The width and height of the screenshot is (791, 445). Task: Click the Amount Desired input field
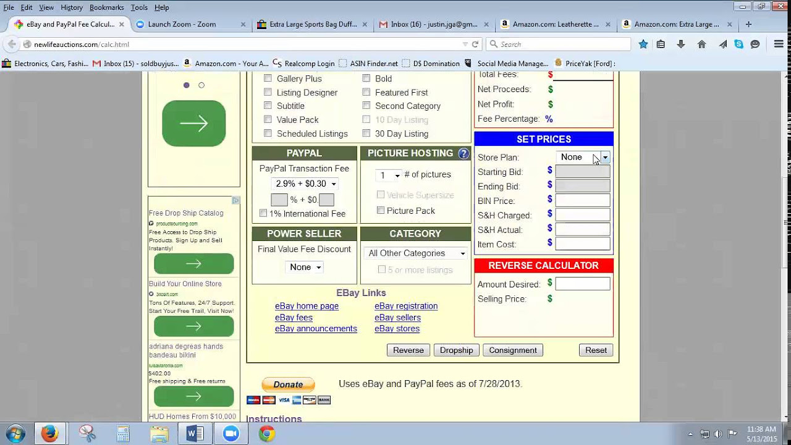click(583, 284)
